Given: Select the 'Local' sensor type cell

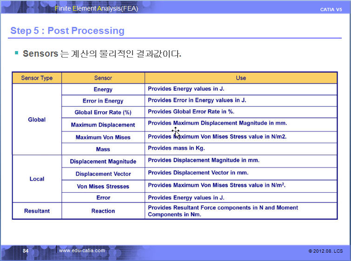Looking at the screenshot, I should coord(37,179).
